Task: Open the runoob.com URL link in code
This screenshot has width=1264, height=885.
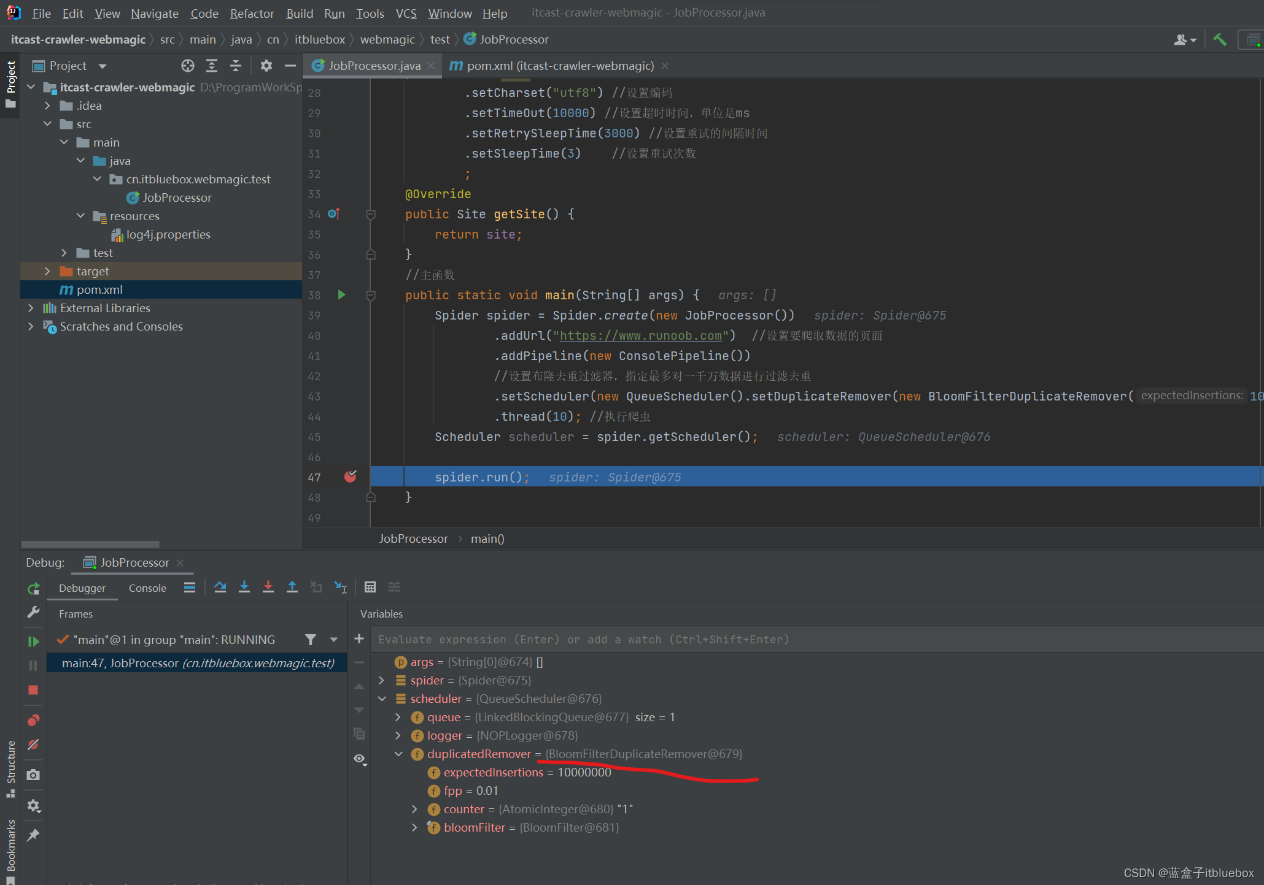Action: [640, 335]
